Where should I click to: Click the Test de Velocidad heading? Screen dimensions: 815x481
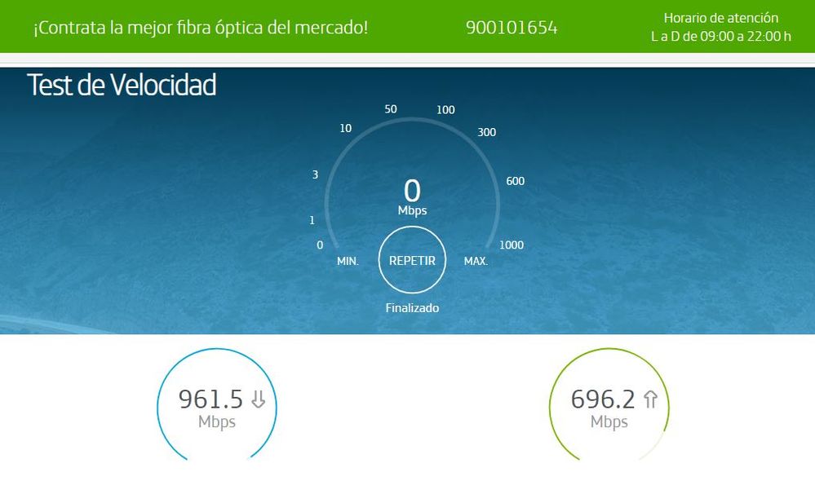coord(122,85)
